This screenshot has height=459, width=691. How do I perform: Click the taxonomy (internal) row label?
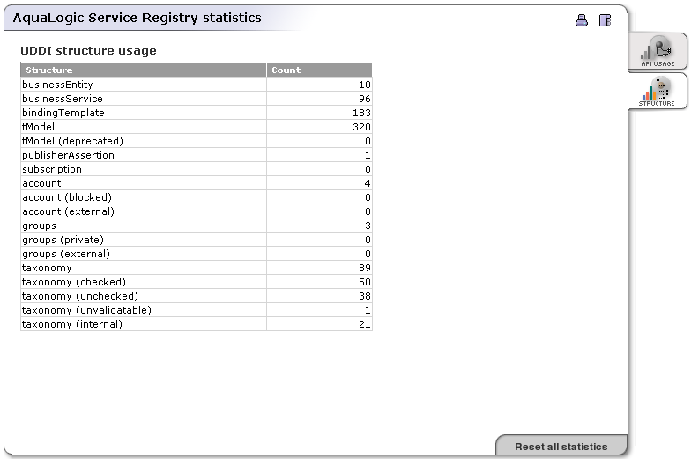pos(72,324)
